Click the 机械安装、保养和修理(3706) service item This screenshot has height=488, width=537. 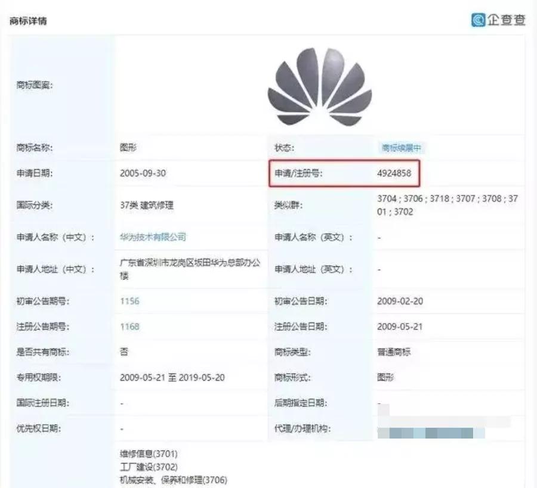173,480
